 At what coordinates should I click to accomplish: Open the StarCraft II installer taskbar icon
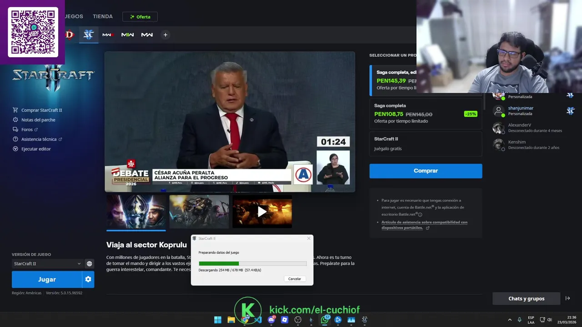pyautogui.click(x=365, y=320)
